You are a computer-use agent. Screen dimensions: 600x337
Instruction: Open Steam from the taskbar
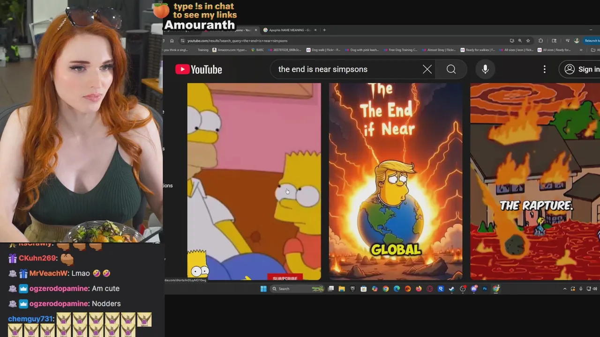[451, 288]
